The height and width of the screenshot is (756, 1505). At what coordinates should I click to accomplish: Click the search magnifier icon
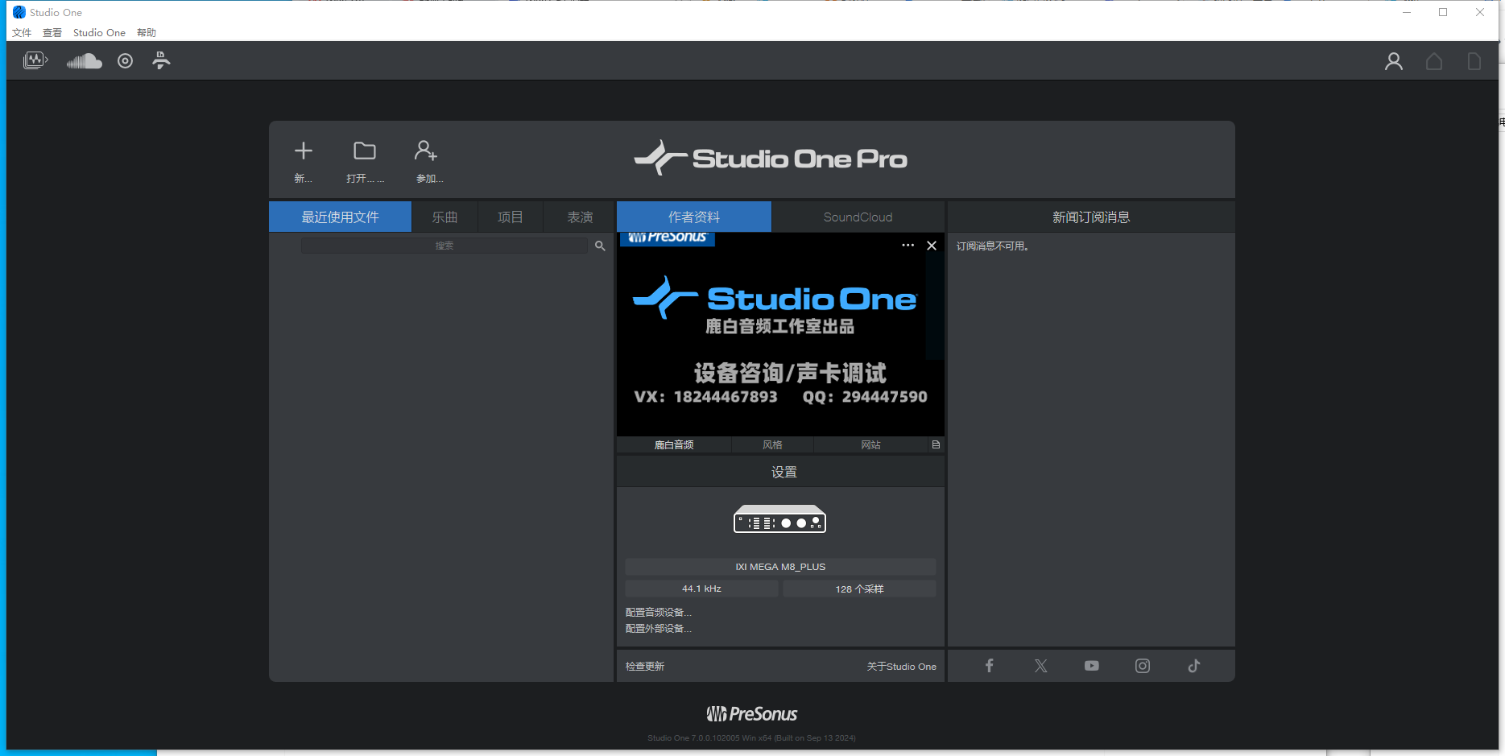[x=600, y=246]
